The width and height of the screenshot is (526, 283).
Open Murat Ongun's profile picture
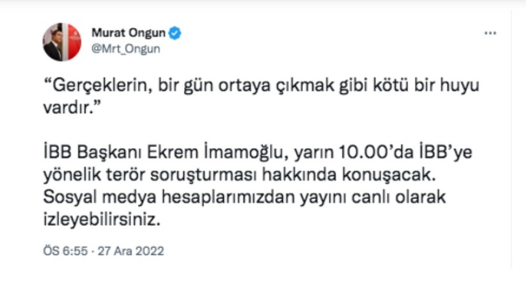[62, 42]
